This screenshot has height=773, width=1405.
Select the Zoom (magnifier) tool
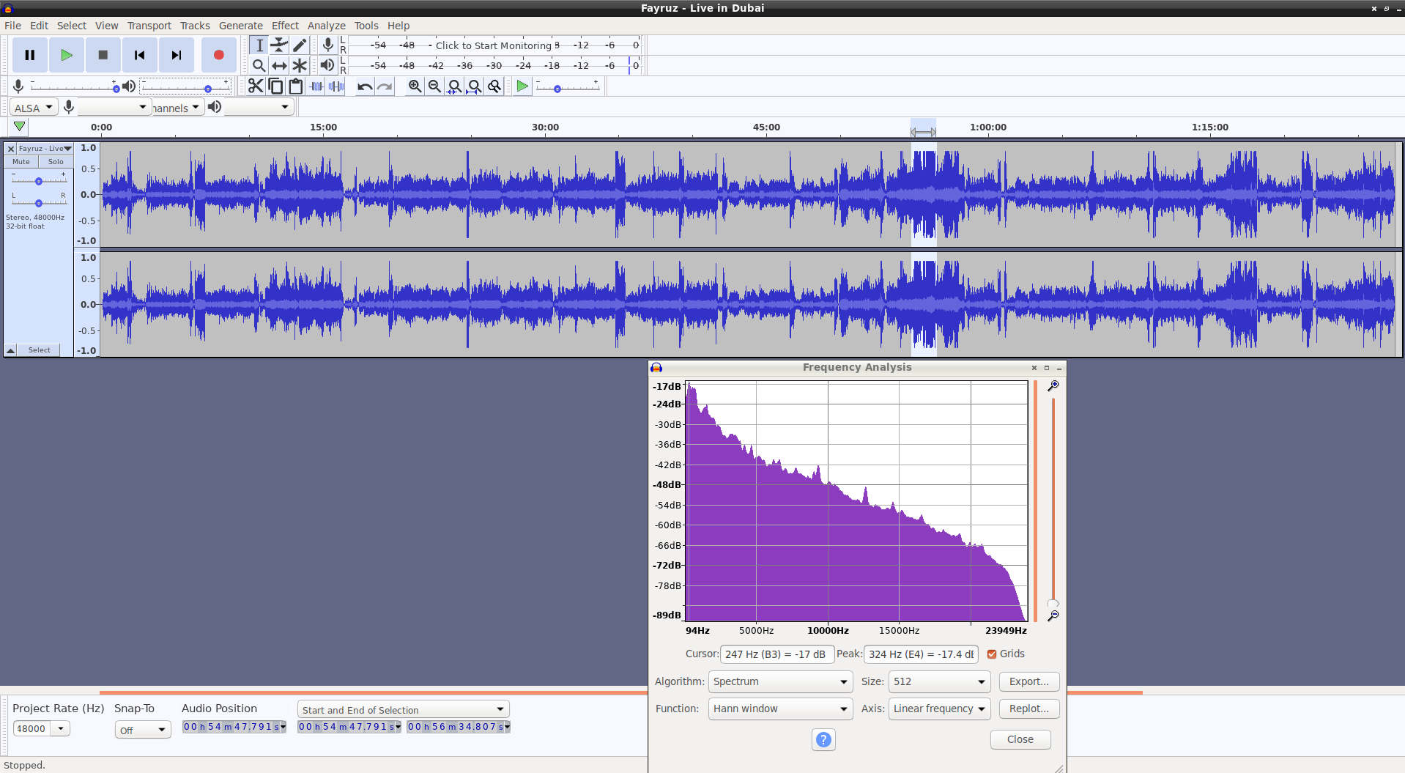point(259,66)
